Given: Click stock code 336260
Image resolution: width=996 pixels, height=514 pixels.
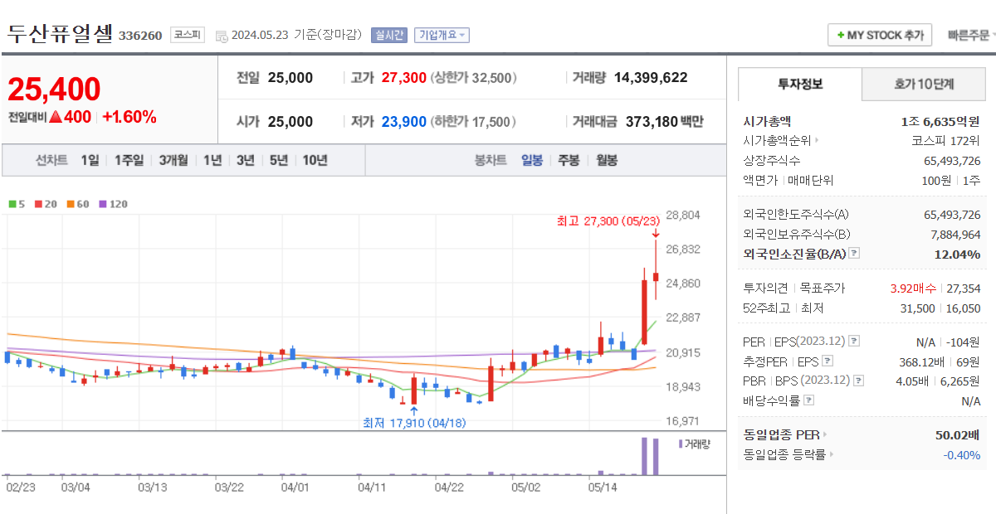Looking at the screenshot, I should 140,36.
